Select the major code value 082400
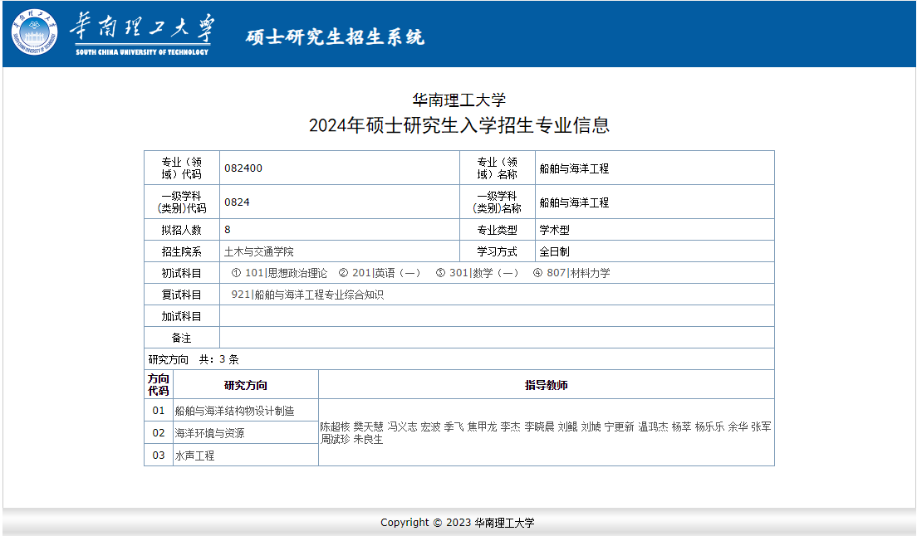This screenshot has width=917, height=536. coord(243,168)
